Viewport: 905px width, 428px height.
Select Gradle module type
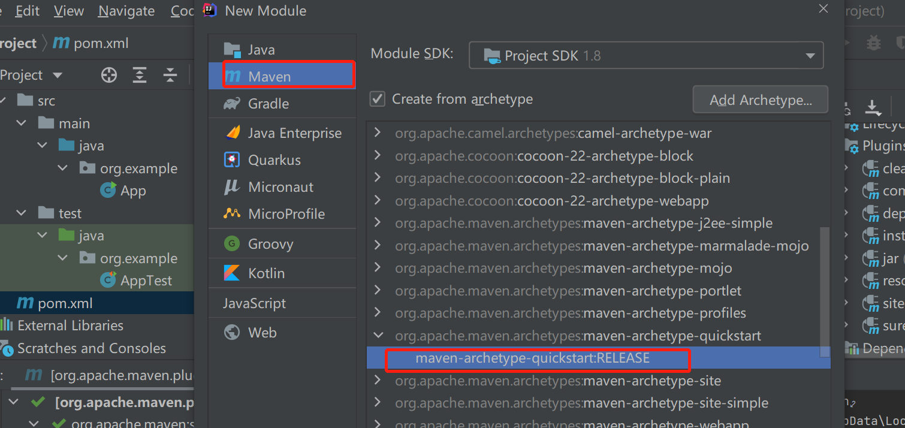click(282, 104)
